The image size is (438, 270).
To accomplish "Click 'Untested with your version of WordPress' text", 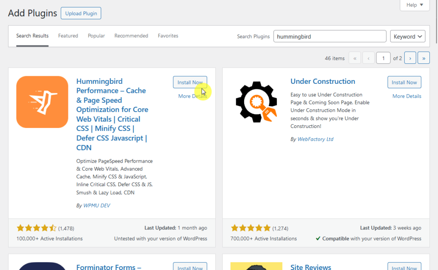I will pos(161,239).
